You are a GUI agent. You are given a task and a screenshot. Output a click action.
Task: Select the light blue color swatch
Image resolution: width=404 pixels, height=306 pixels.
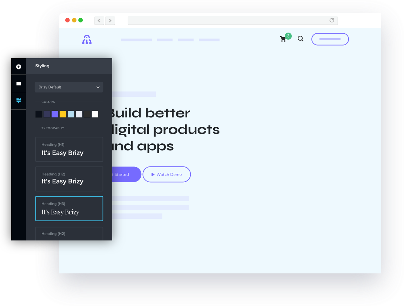71,114
